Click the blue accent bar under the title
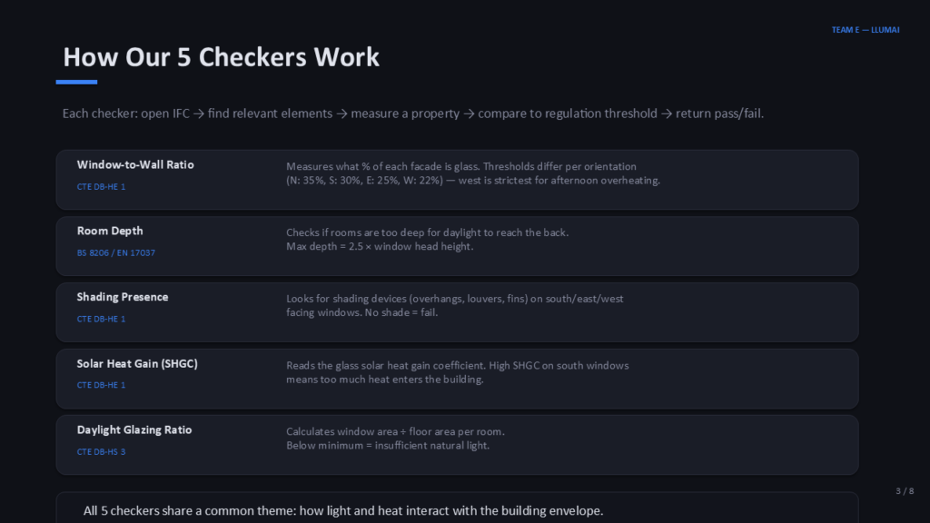930x523 pixels. coord(76,83)
